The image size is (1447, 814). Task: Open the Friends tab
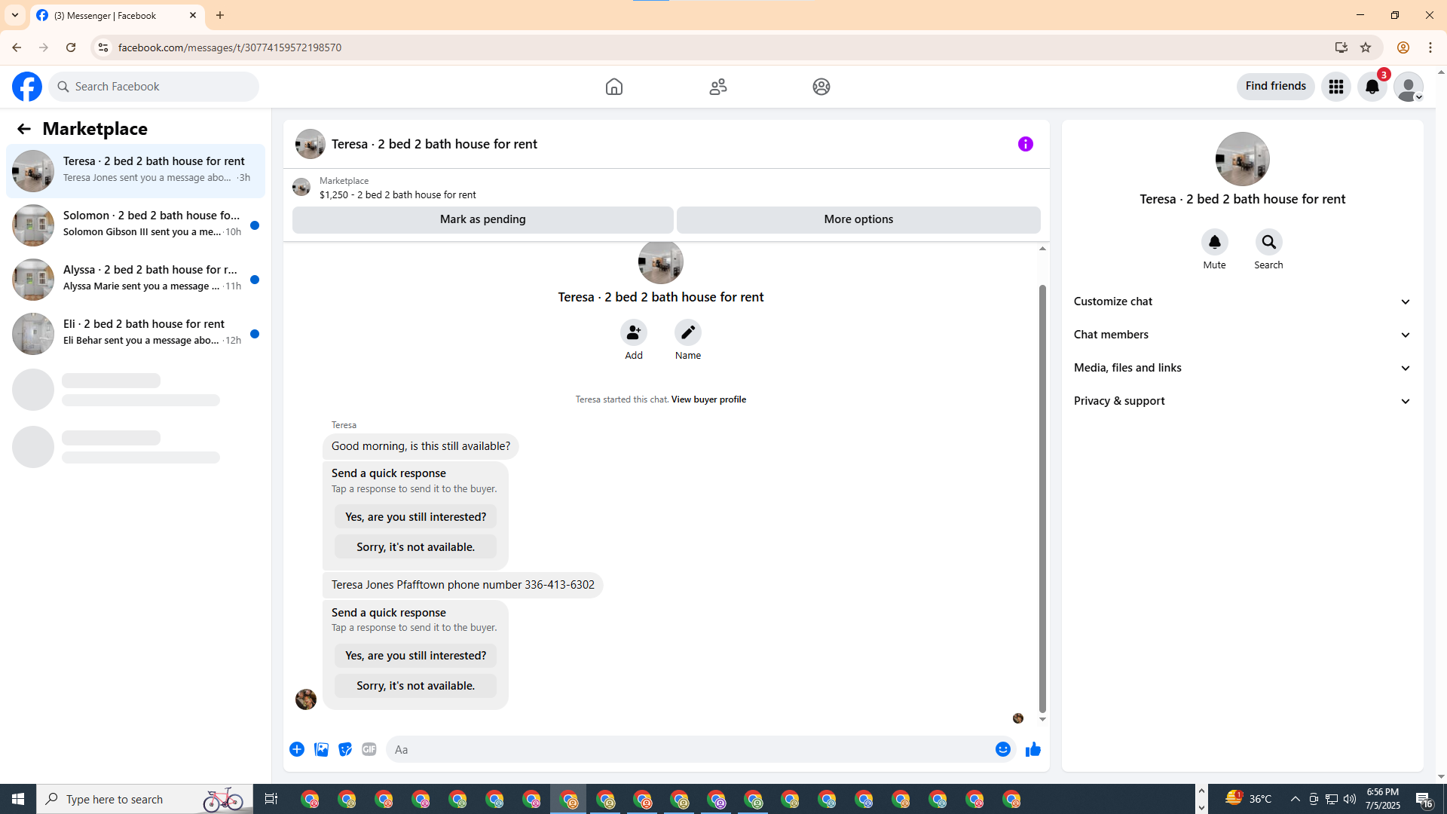coord(717,87)
